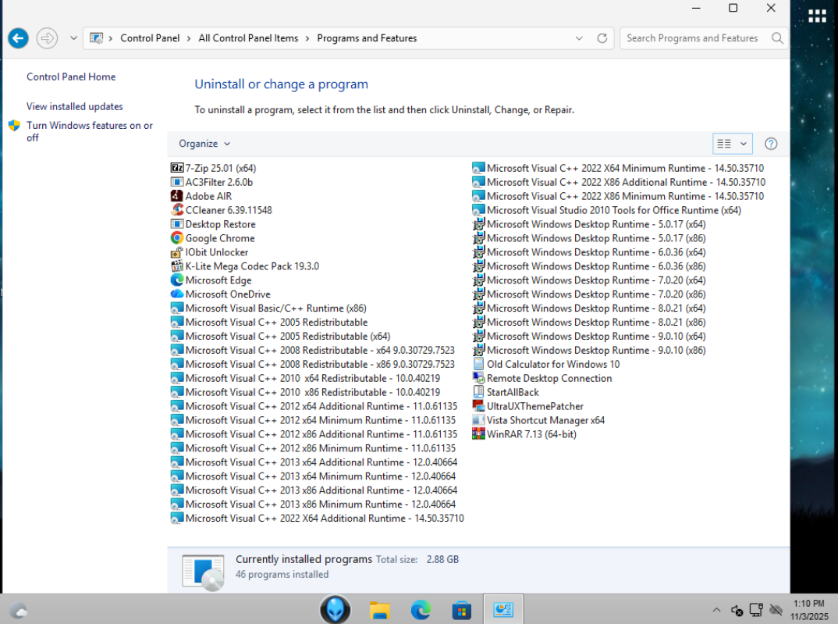838x624 pixels.
Task: Click the Microsoft OneDrive cloud icon
Action: (177, 294)
